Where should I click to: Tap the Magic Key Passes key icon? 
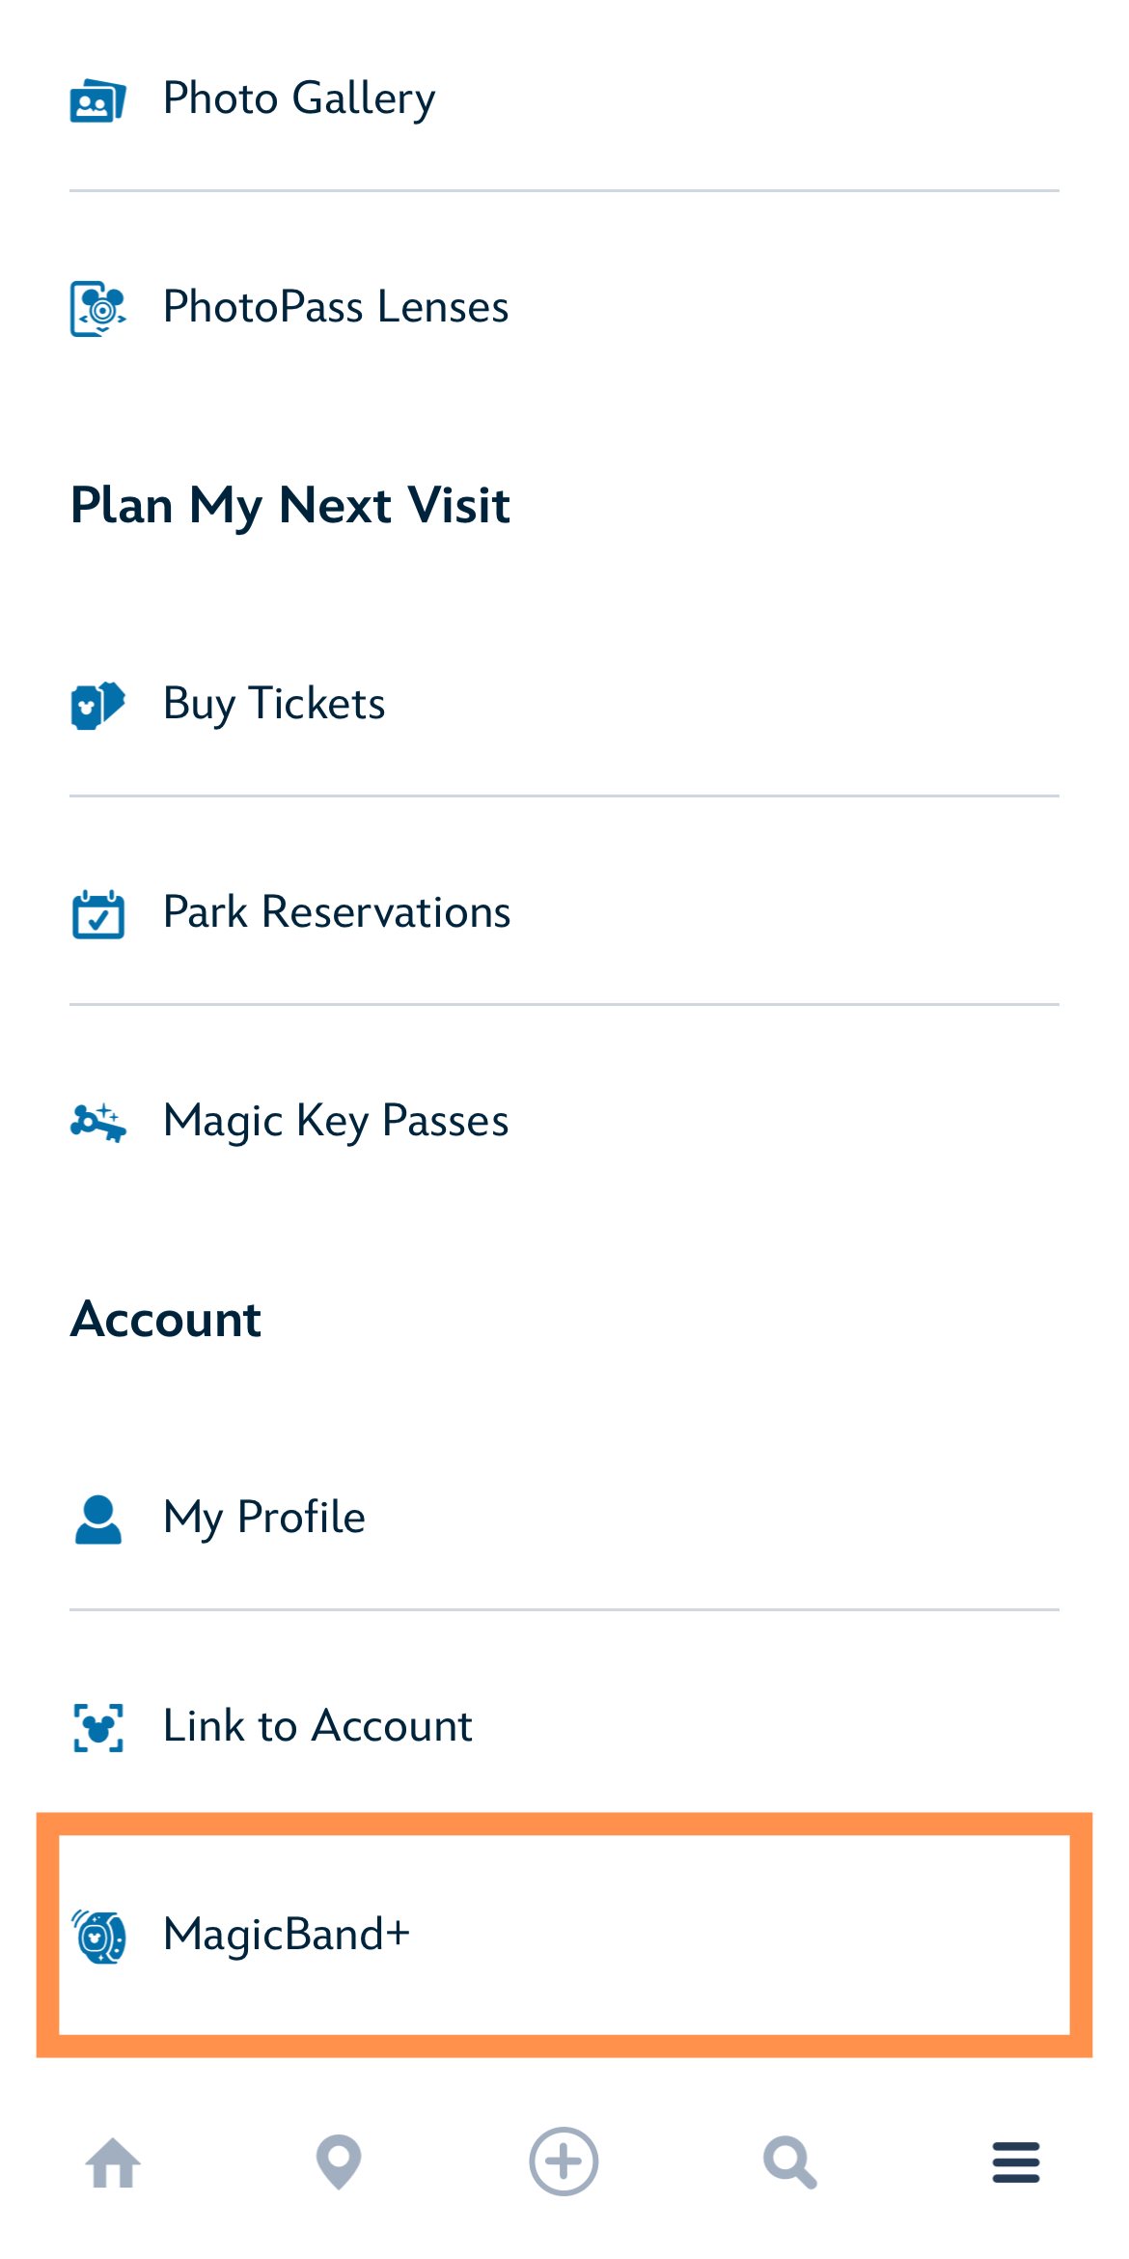[x=97, y=1122]
